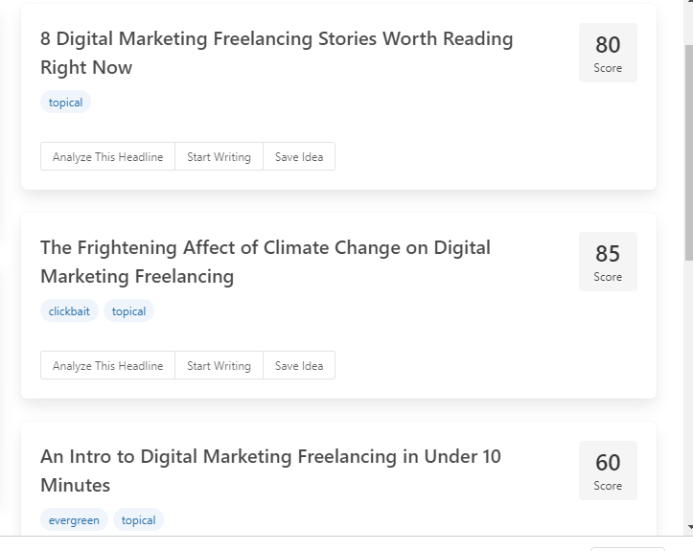Click the 85 Score box
The height and width of the screenshot is (551, 693).
pyautogui.click(x=608, y=262)
